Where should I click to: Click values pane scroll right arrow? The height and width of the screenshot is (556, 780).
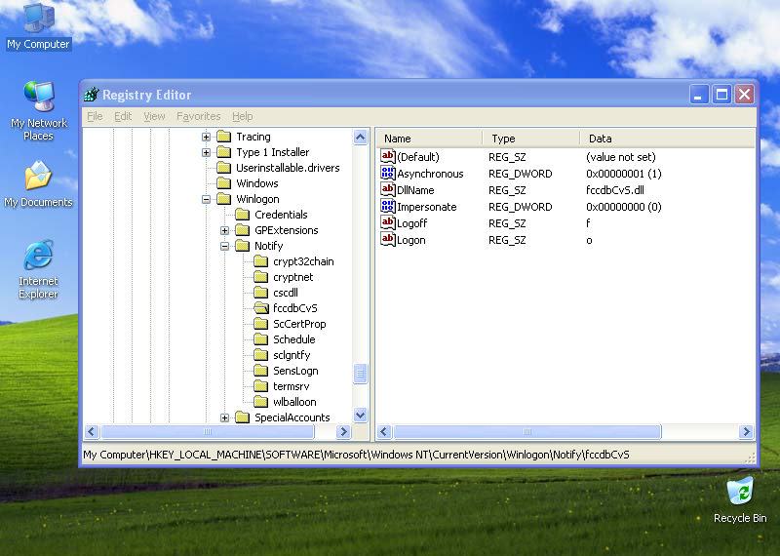tap(746, 431)
